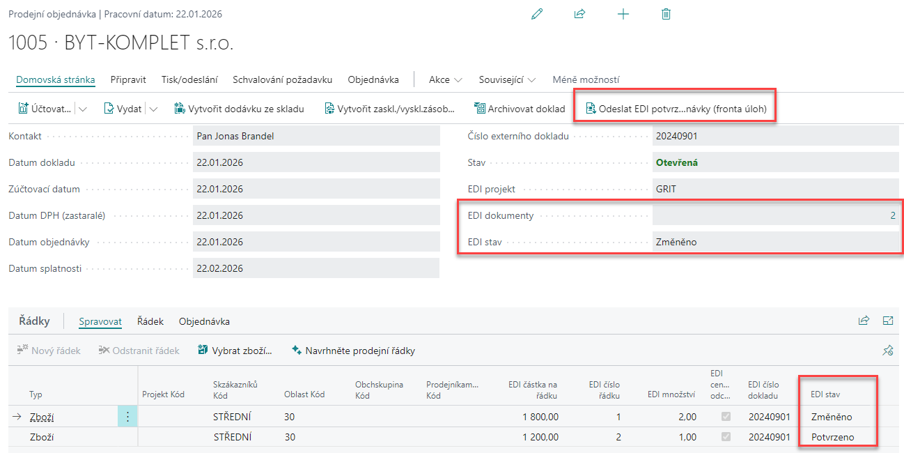Open the Připravit tab
The width and height of the screenshot is (904, 453).
pos(128,79)
